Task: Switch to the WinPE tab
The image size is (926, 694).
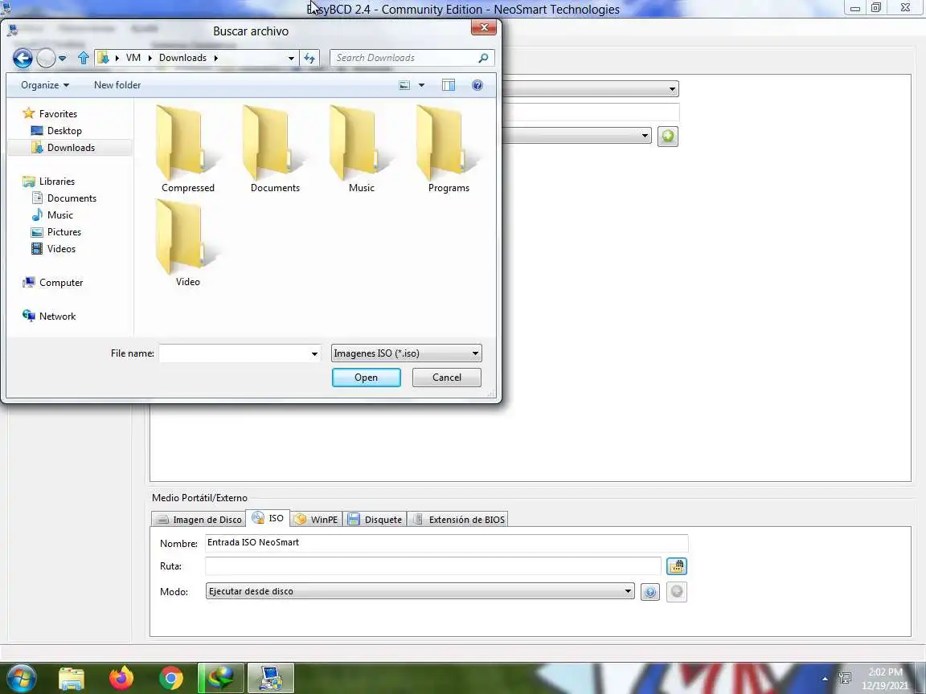Action: coord(316,520)
